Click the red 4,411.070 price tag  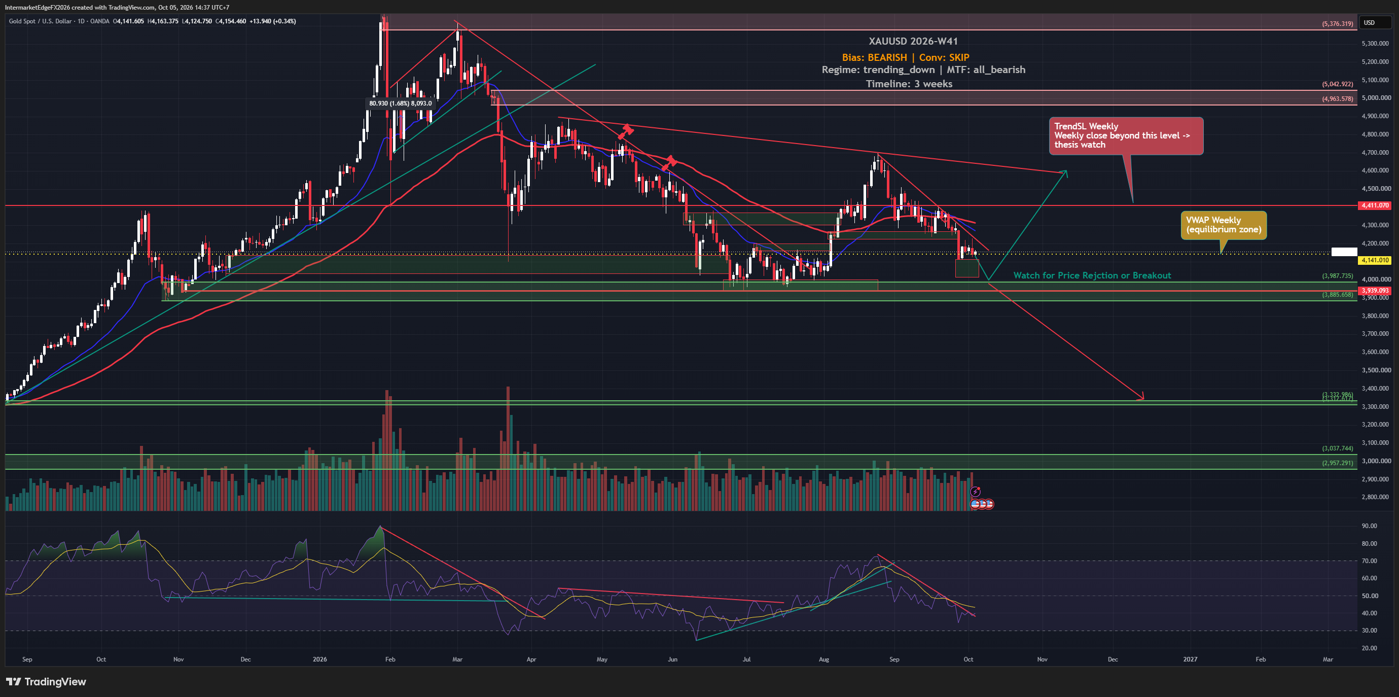(1375, 205)
